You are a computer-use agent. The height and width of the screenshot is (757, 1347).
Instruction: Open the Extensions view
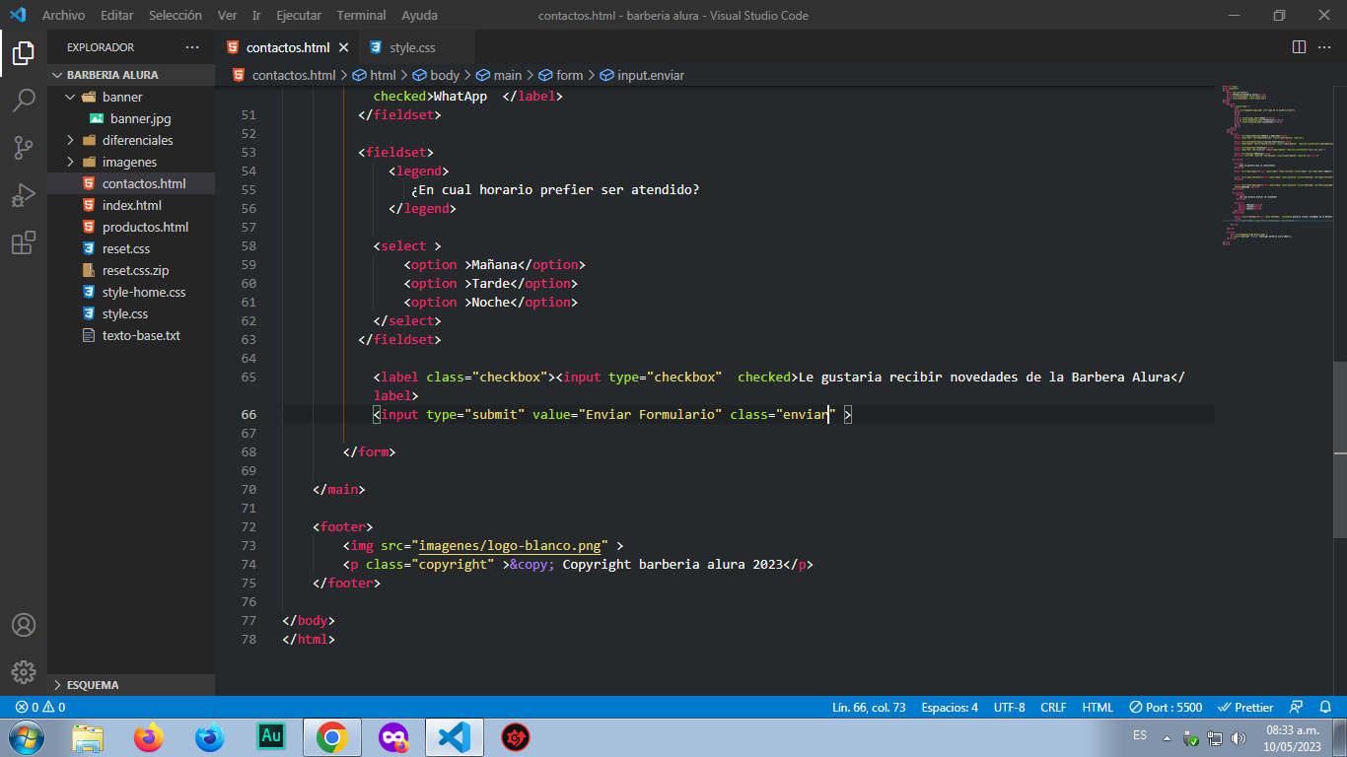coord(24,242)
